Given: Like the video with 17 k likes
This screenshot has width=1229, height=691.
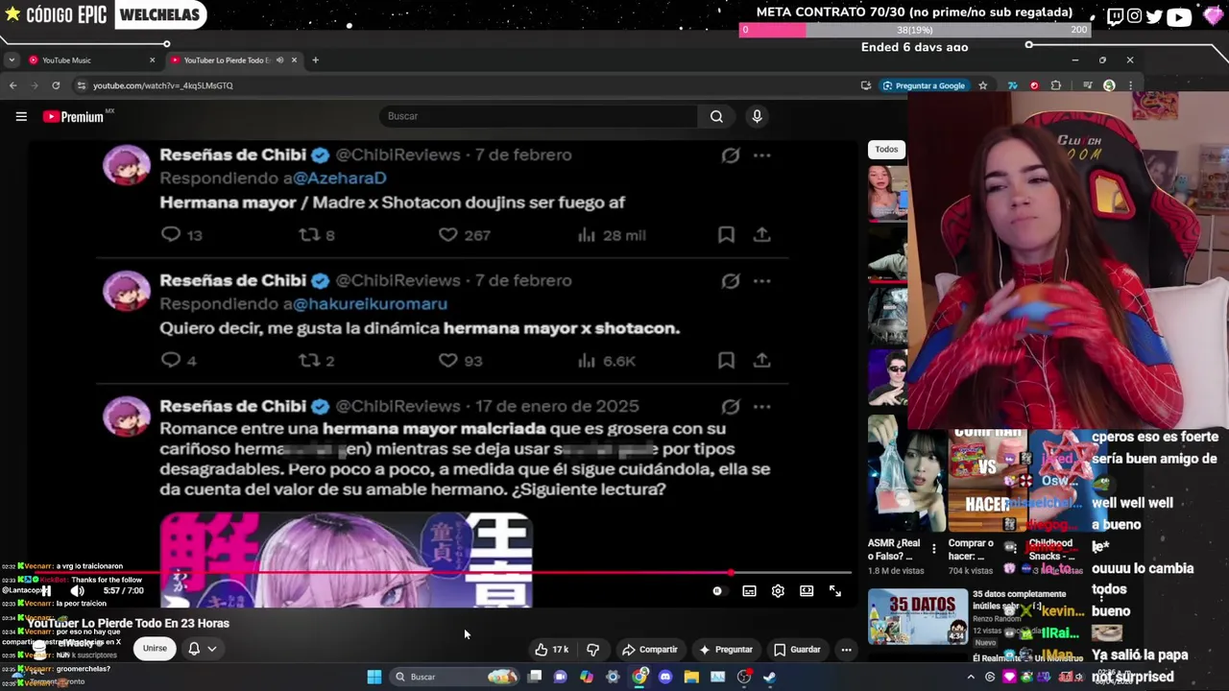Looking at the screenshot, I should [551, 650].
